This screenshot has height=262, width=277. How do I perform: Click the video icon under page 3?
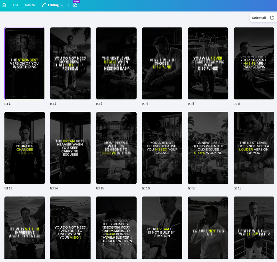[98, 104]
